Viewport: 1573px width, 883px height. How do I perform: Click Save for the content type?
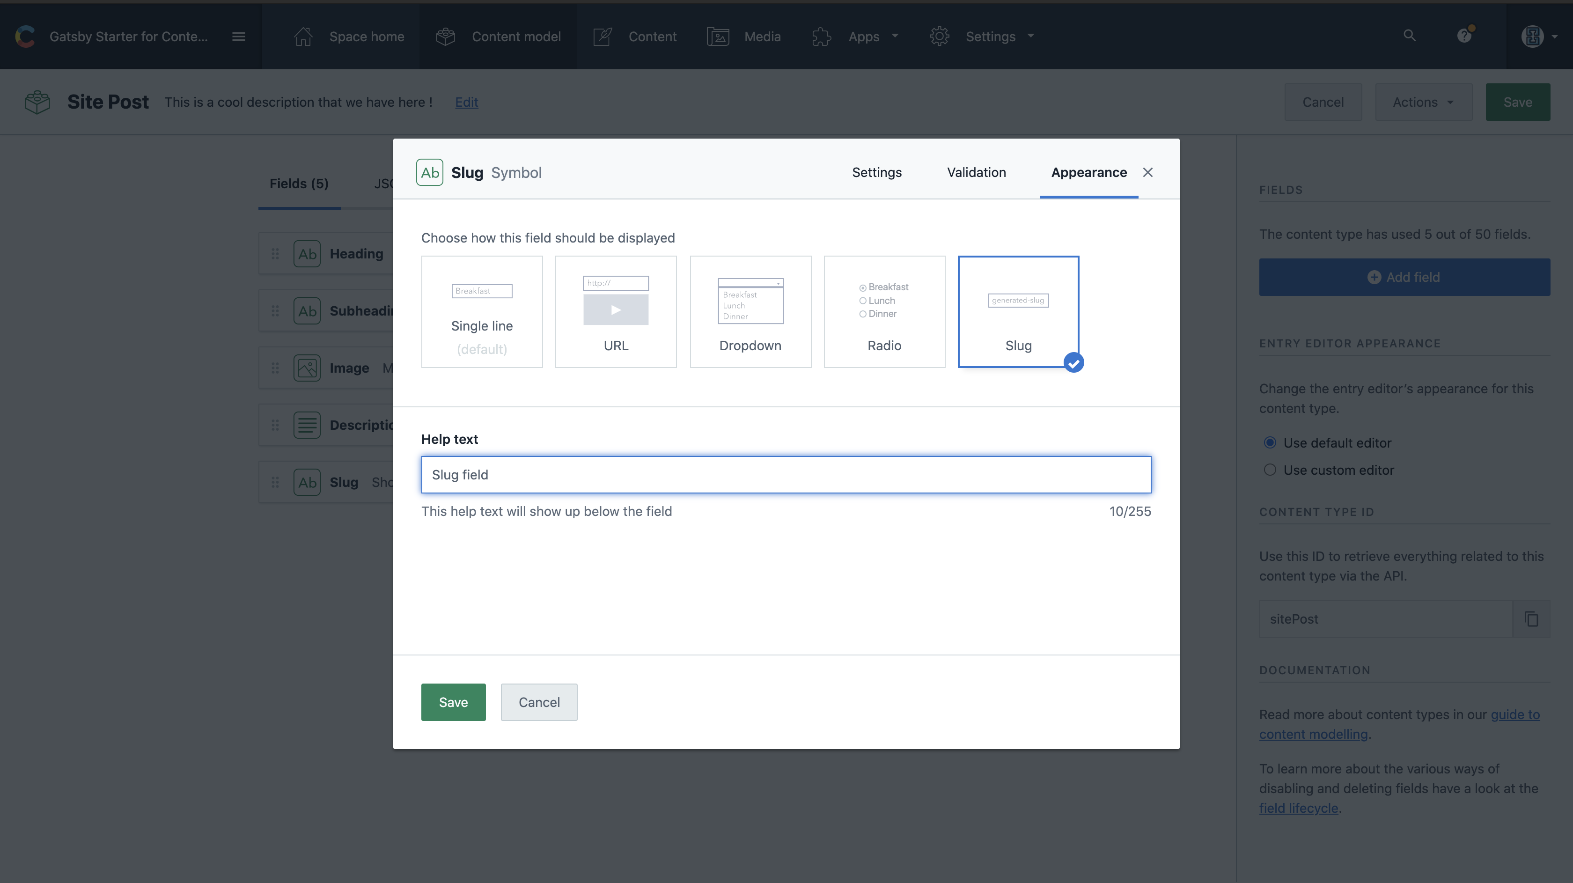coord(1517,102)
